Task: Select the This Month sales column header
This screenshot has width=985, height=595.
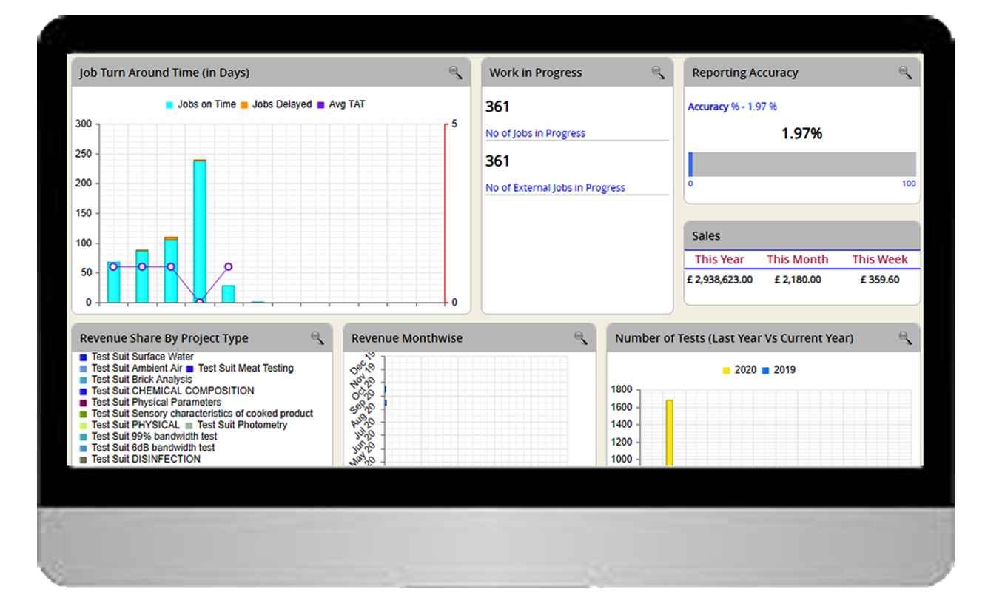Action: coord(797,260)
